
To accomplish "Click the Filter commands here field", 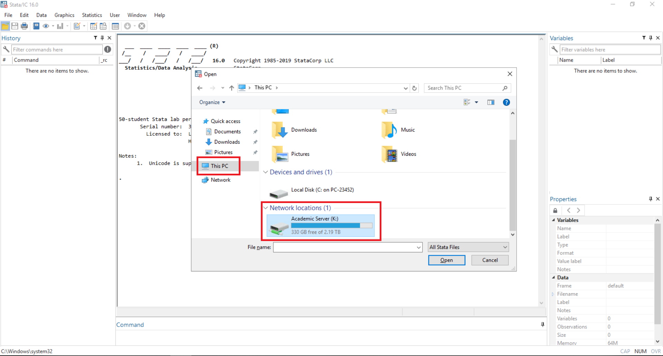I will tap(57, 49).
